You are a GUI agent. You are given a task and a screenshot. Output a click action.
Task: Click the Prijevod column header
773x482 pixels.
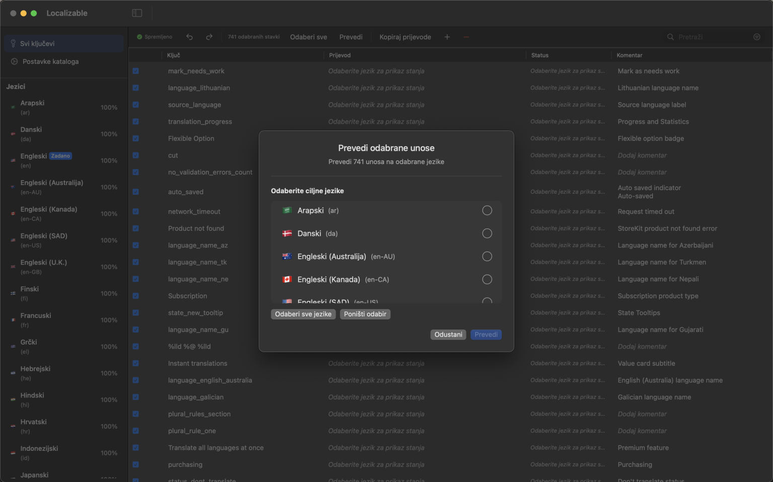[x=340, y=55]
